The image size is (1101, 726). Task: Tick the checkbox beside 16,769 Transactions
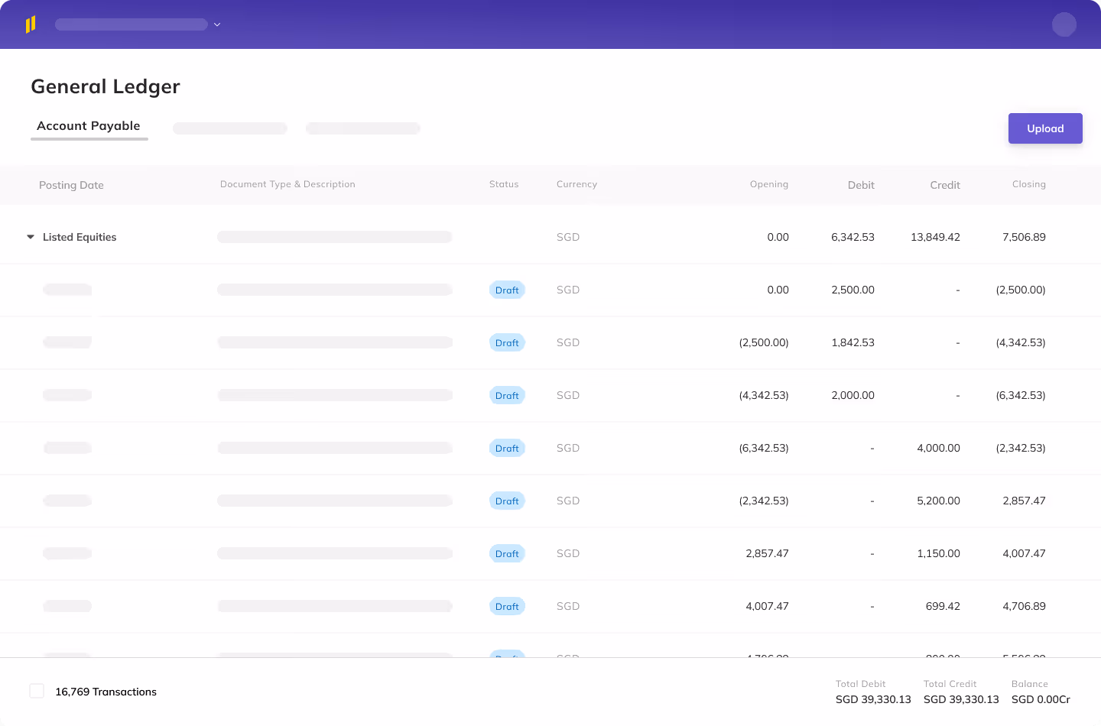[37, 691]
